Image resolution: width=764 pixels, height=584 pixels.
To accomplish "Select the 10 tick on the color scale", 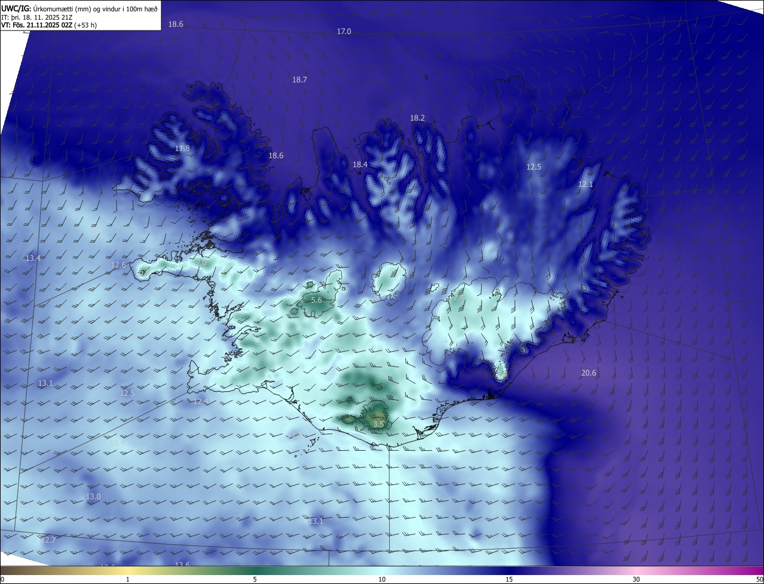I will [382, 579].
